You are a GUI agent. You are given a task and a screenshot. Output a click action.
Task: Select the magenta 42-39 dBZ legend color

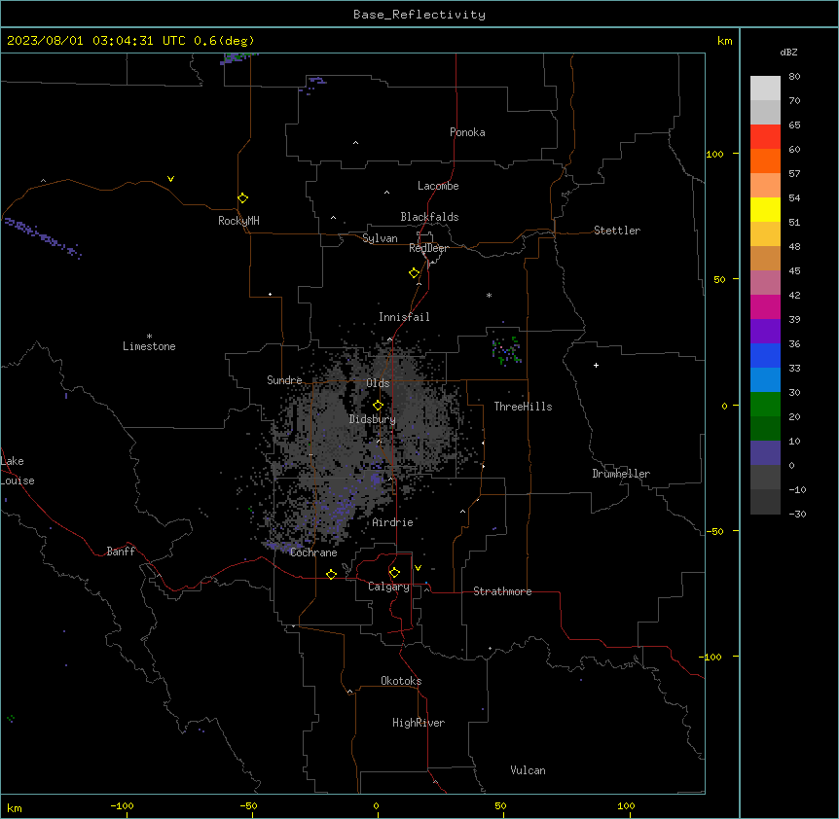point(765,306)
